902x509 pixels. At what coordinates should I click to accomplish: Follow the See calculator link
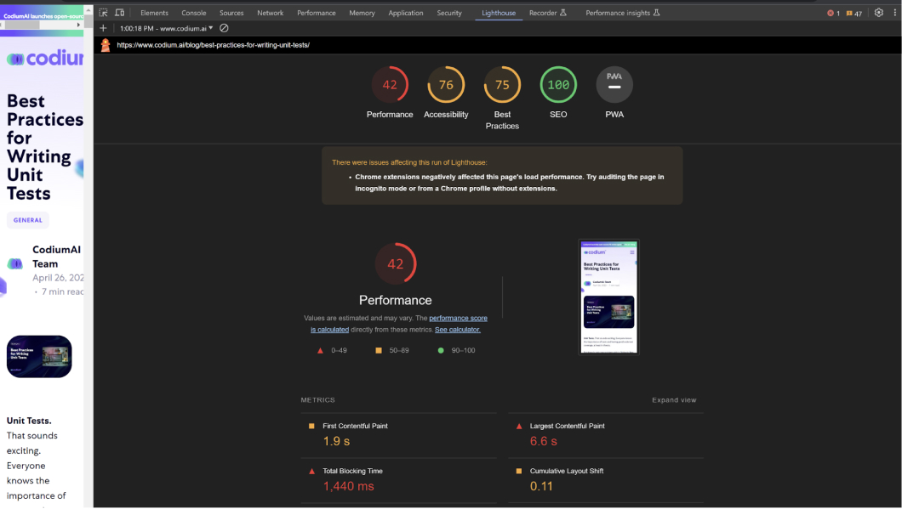458,330
